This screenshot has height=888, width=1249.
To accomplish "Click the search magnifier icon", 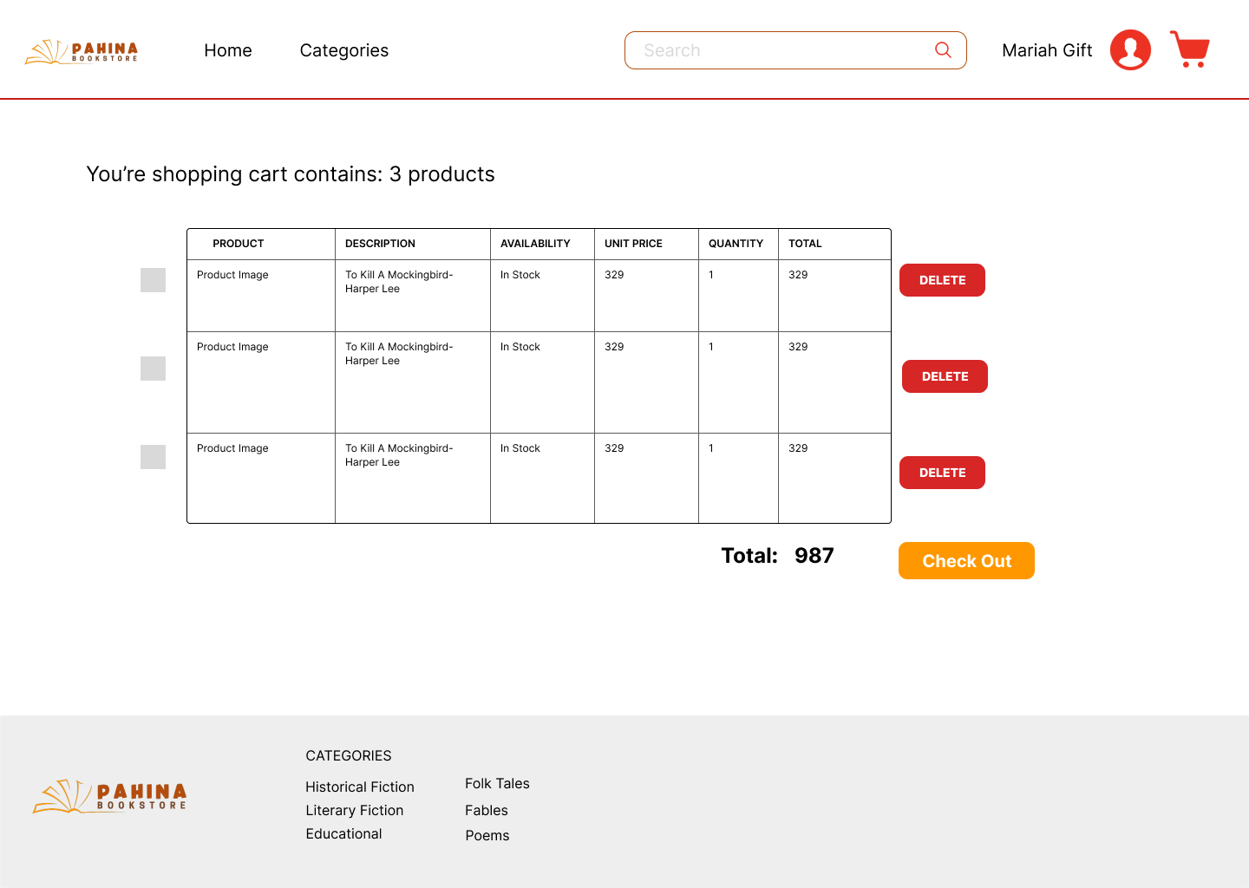I will 943,50.
